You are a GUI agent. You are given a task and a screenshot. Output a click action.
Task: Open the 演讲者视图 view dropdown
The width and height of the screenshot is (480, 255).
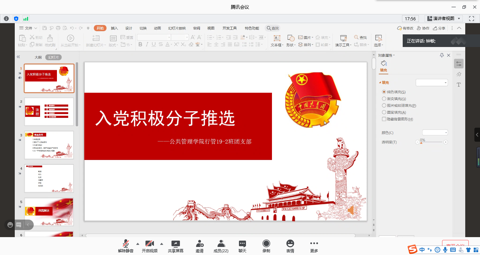pyautogui.click(x=443, y=19)
